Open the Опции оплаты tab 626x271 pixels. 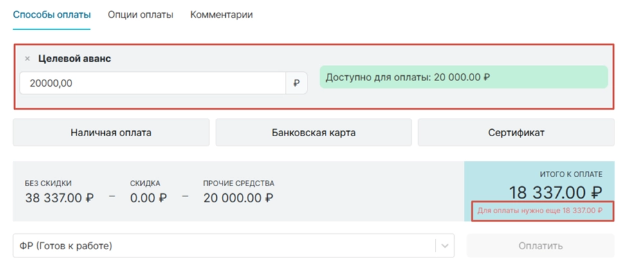pos(140,15)
